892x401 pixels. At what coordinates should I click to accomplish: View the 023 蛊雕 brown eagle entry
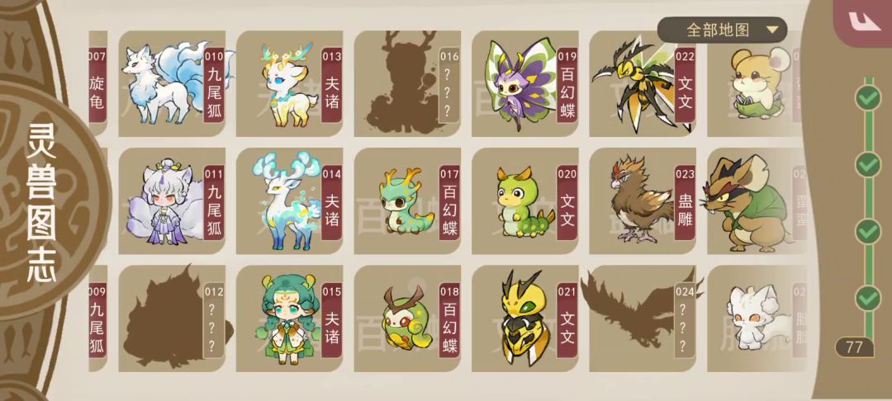pos(643,201)
